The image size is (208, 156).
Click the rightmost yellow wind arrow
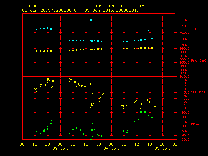click(153, 107)
